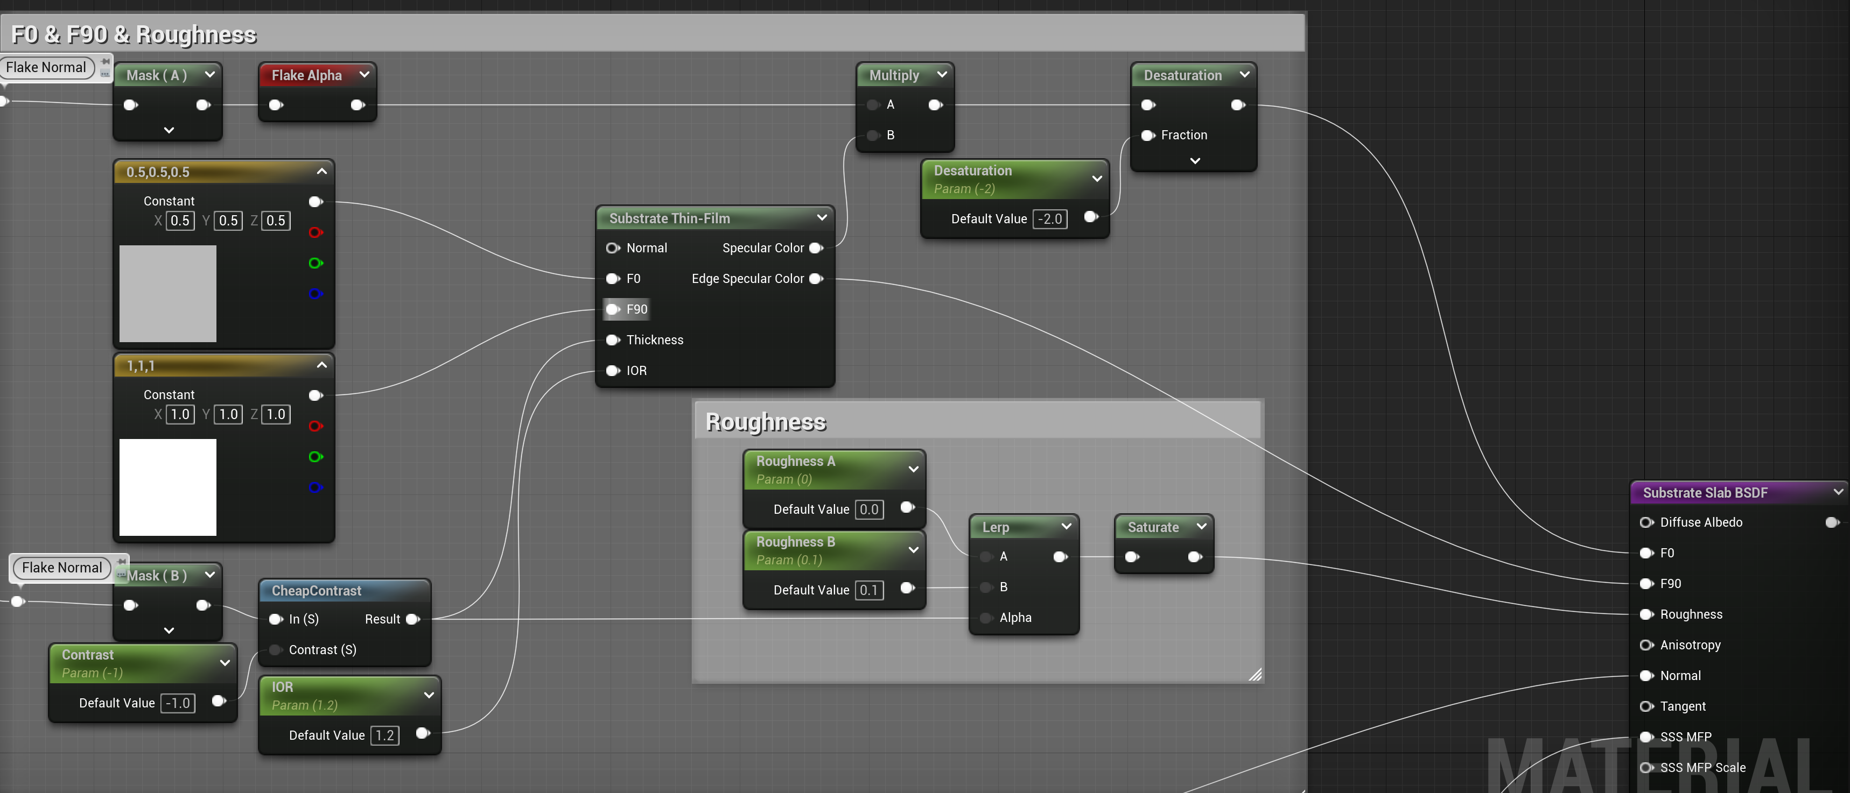Collapse the Roughness B node chevron
This screenshot has height=793, width=1850.
(914, 550)
